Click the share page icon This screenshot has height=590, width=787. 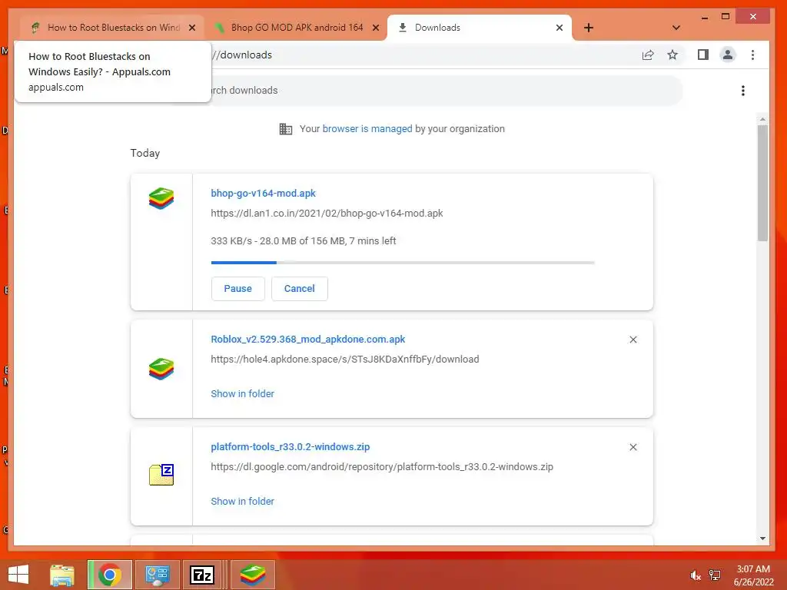pyautogui.click(x=648, y=55)
